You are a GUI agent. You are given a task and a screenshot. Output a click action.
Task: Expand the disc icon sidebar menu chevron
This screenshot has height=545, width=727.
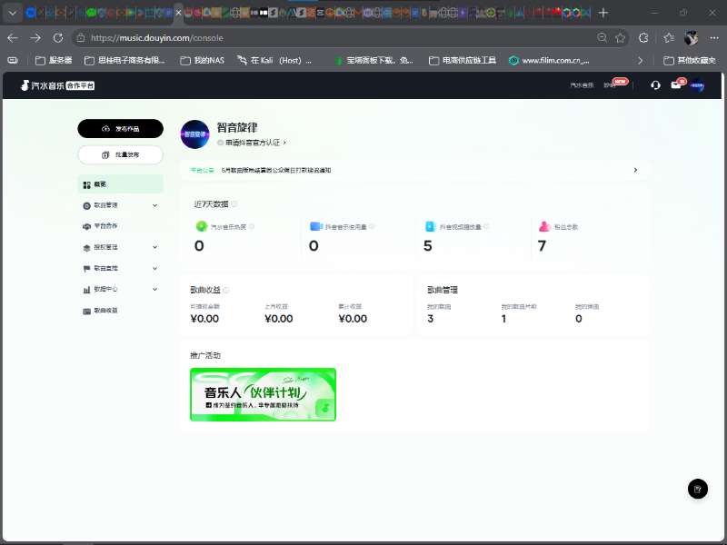pyautogui.click(x=154, y=205)
